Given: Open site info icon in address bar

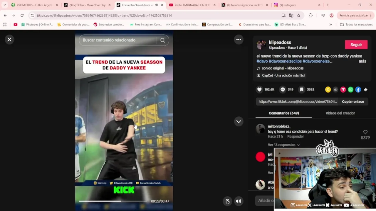Looking at the screenshot, I should pyautogui.click(x=32, y=15).
